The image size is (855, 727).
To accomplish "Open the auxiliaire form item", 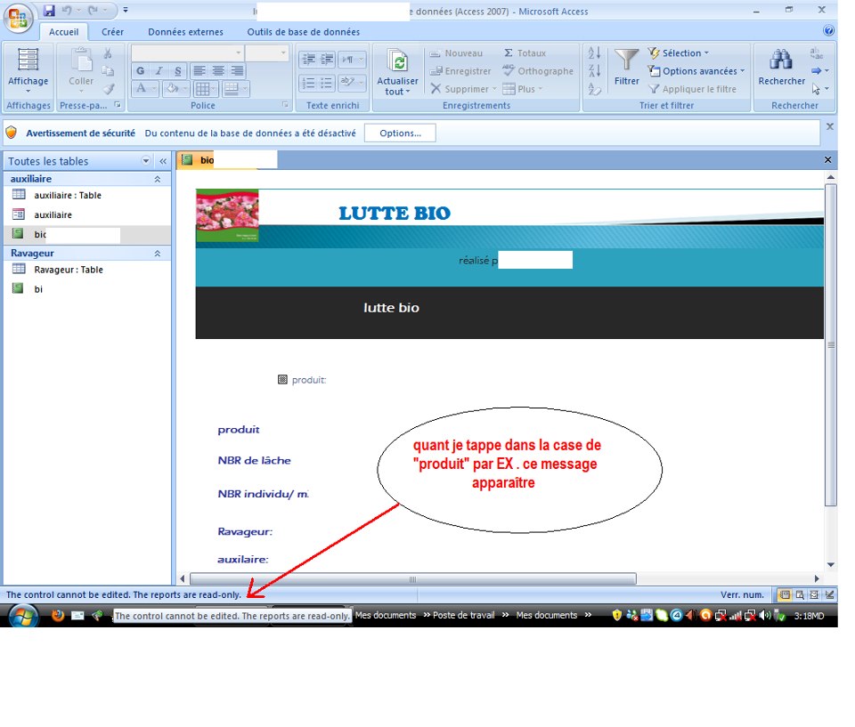I will [53, 214].
